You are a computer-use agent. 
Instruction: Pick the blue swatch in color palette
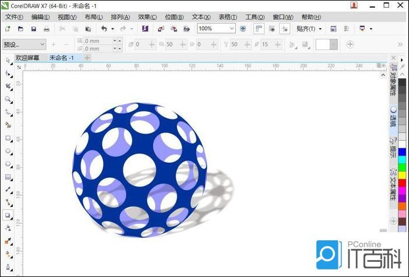[x=402, y=152]
